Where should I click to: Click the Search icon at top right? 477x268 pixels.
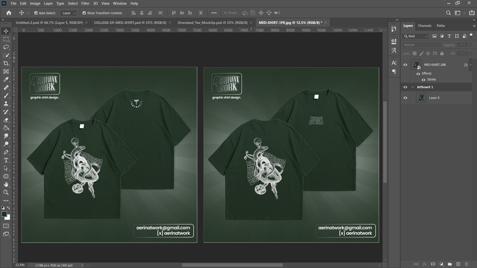tap(448, 13)
